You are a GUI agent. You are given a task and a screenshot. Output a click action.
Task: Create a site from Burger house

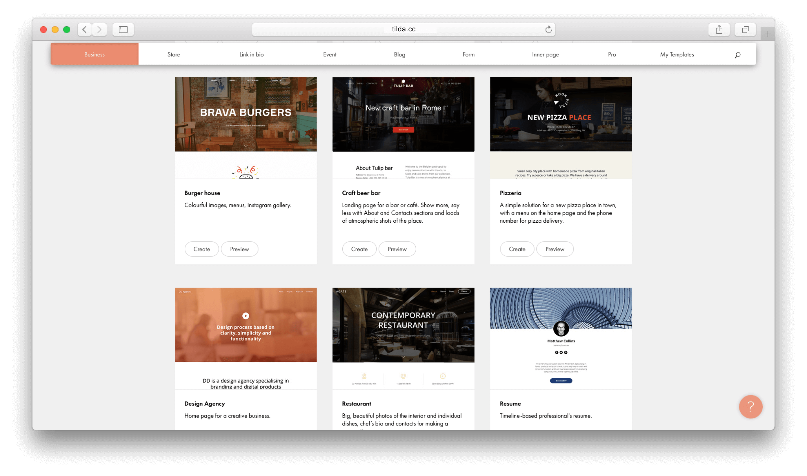coord(201,249)
